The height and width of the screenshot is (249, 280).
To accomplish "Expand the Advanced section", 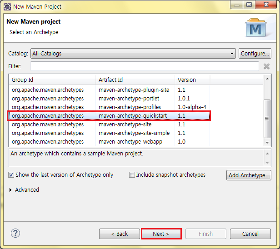I will (10, 190).
